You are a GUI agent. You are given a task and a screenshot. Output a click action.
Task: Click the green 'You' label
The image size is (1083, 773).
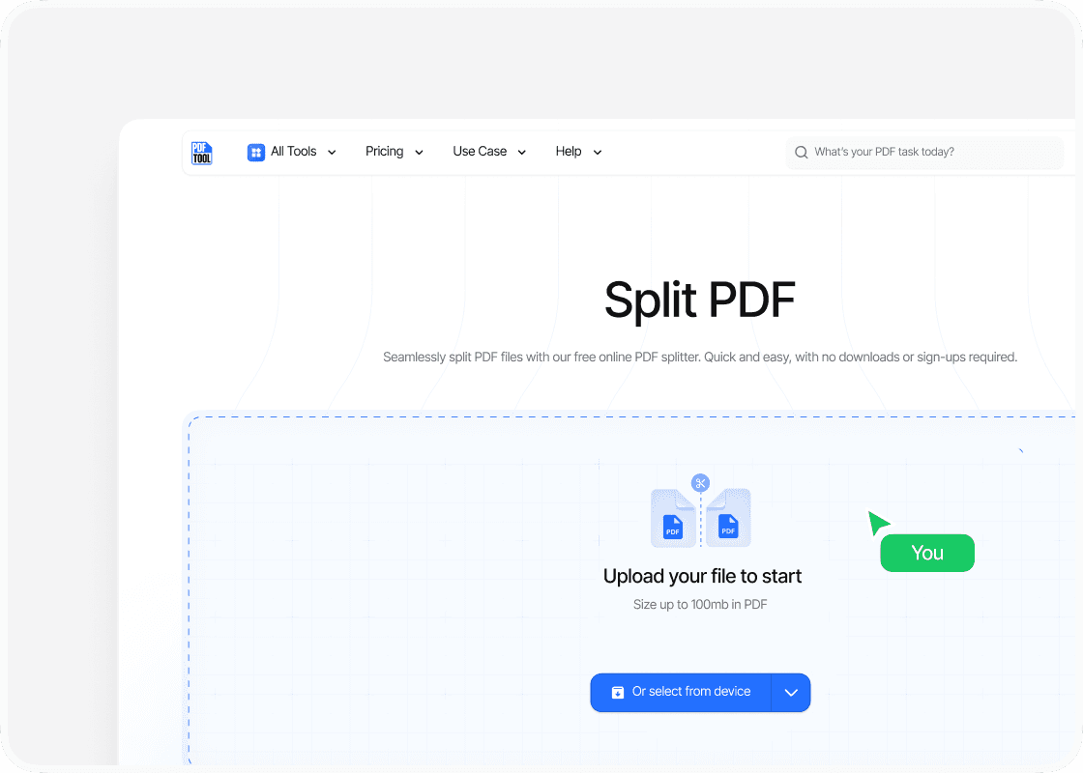coord(927,553)
